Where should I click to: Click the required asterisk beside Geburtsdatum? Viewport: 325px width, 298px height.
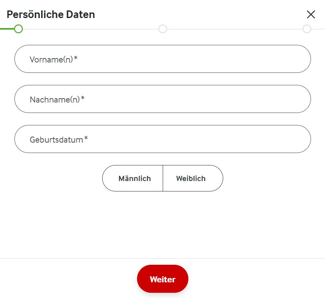(x=86, y=139)
